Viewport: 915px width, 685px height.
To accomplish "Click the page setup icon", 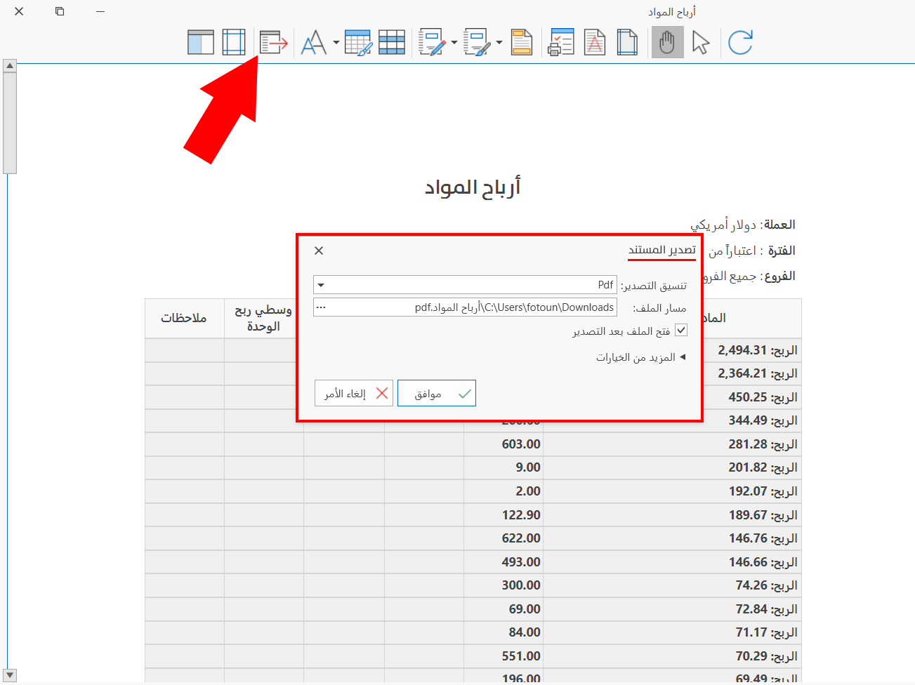I will [x=627, y=43].
